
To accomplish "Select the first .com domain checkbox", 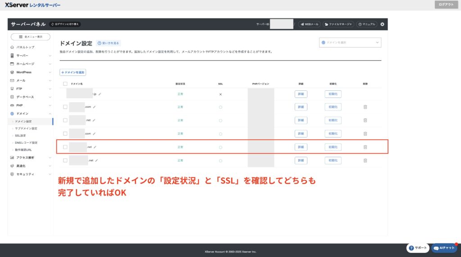I will point(65,107).
